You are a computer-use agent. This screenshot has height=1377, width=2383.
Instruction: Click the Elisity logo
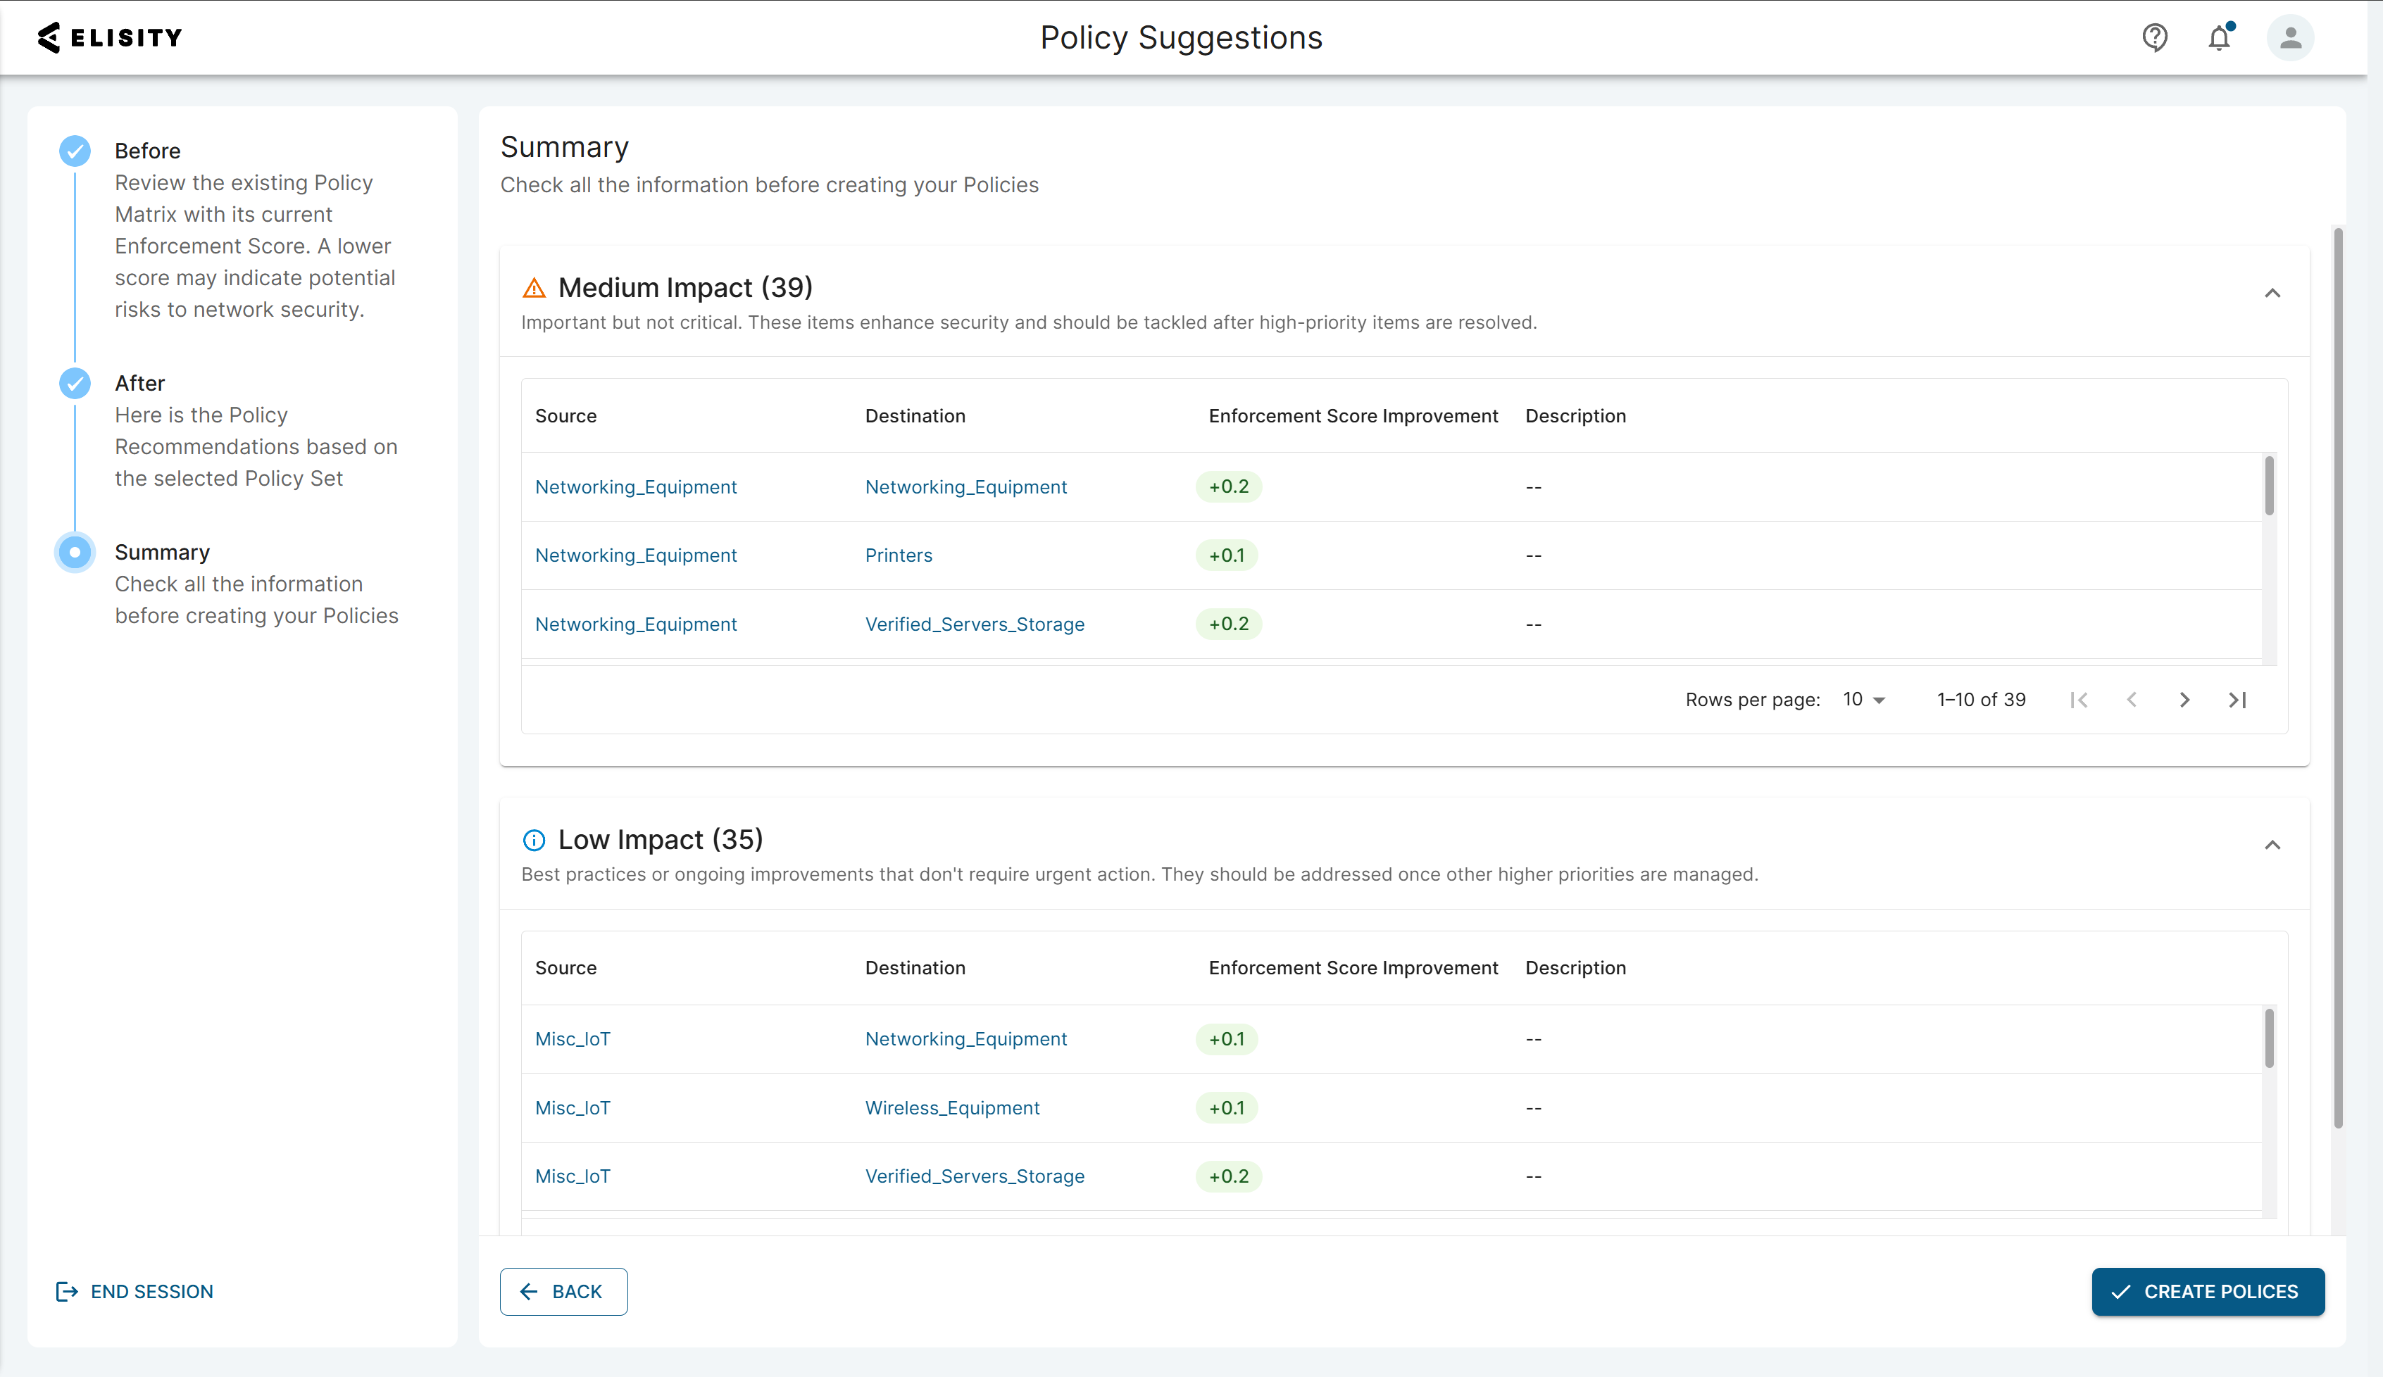pos(110,38)
